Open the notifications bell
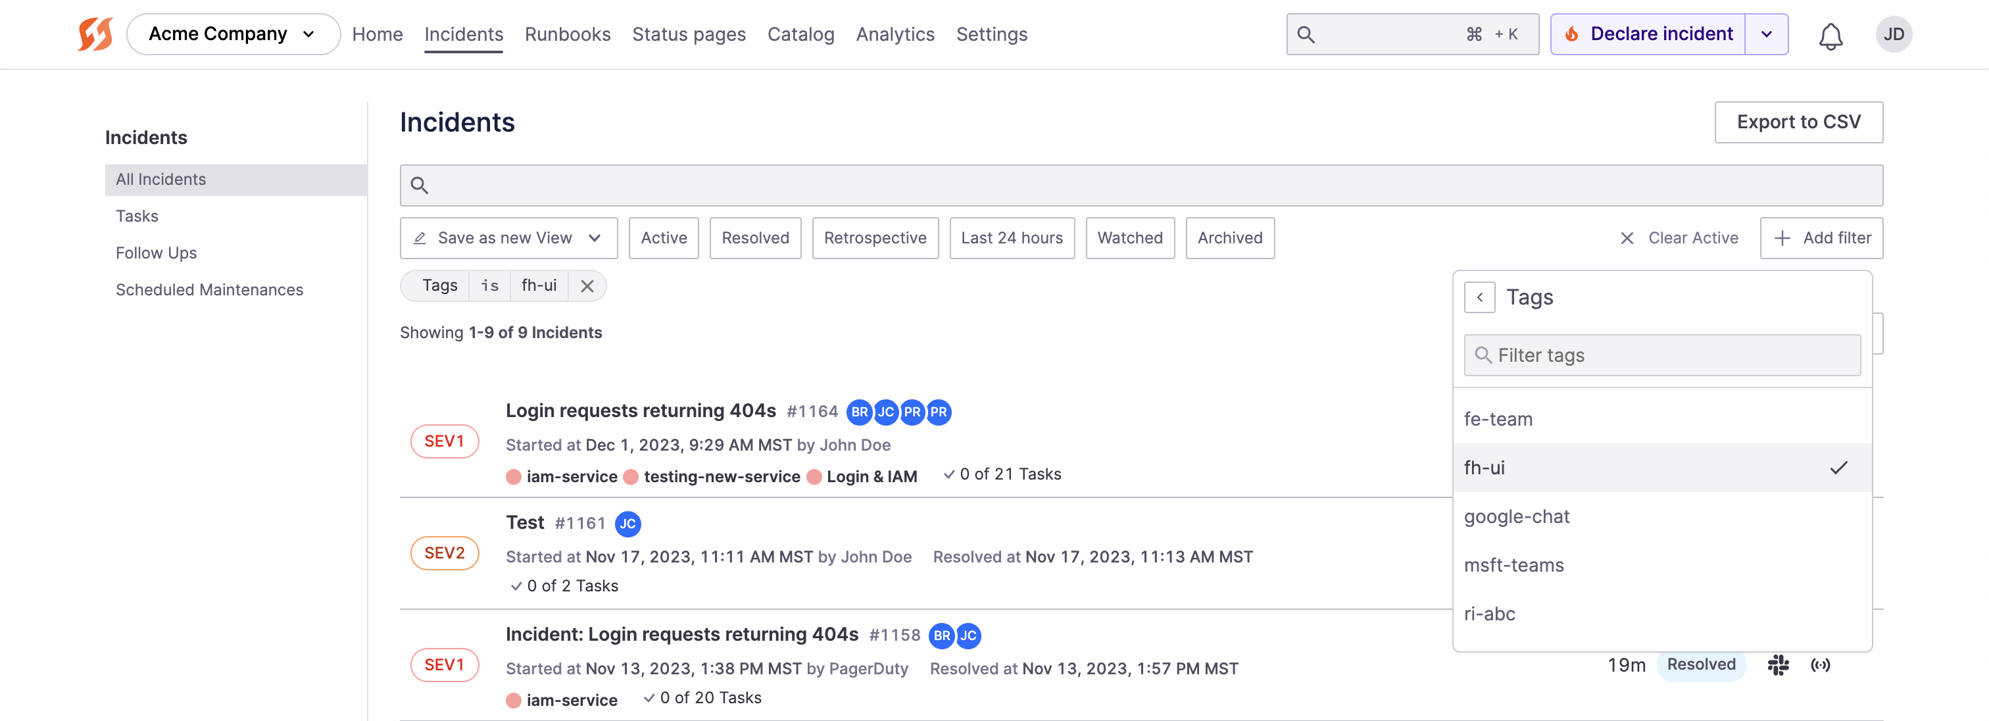1989x721 pixels. coord(1830,36)
